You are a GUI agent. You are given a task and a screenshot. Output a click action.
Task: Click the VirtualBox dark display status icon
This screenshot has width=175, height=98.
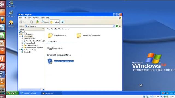[158, 97]
